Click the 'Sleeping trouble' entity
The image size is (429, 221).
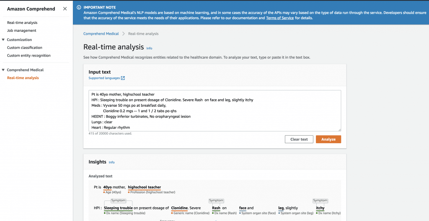(118, 208)
